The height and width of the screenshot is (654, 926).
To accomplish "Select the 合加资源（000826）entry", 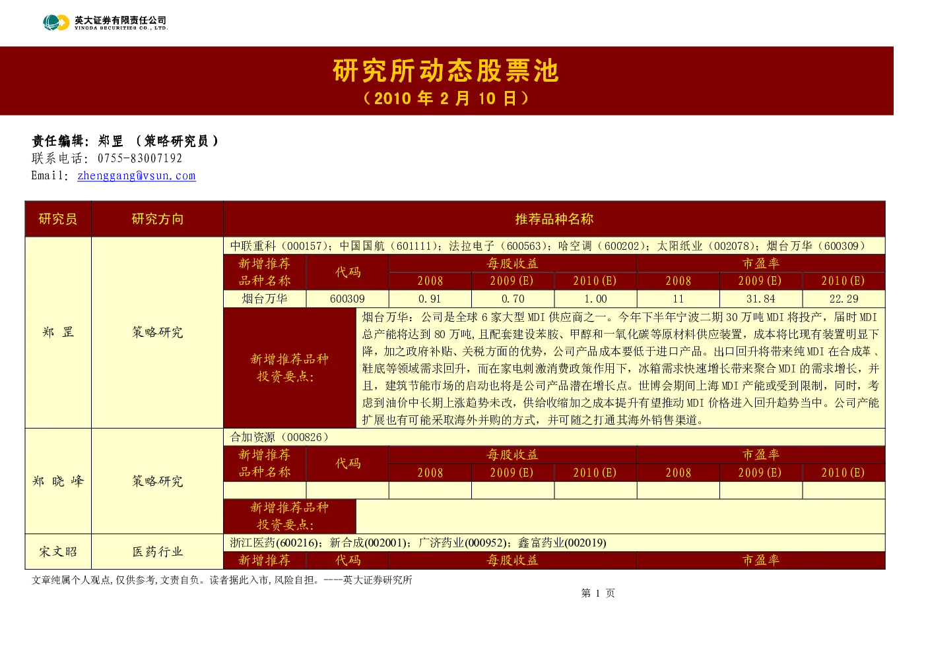I will tap(279, 437).
